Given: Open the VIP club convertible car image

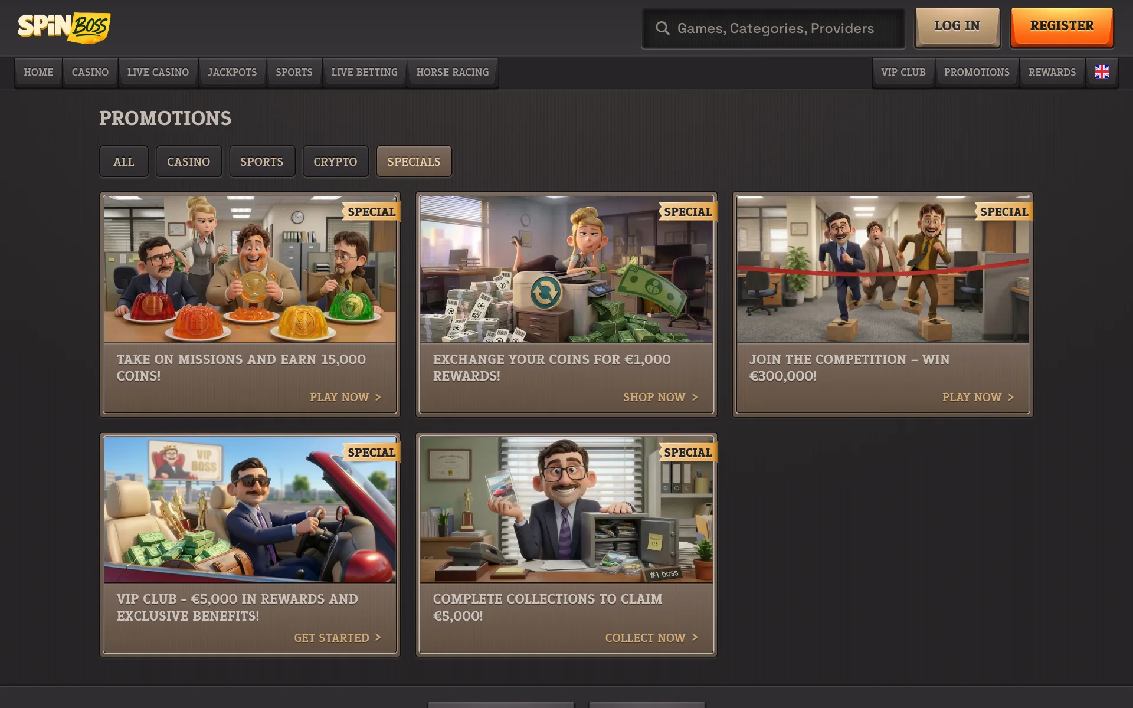Looking at the screenshot, I should tap(250, 510).
